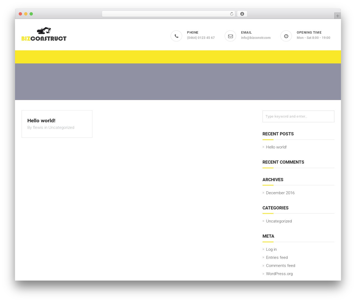Image resolution: width=356 pixels, height=302 pixels.
Task: Minimize the window with the yellow button
Action: click(x=26, y=14)
